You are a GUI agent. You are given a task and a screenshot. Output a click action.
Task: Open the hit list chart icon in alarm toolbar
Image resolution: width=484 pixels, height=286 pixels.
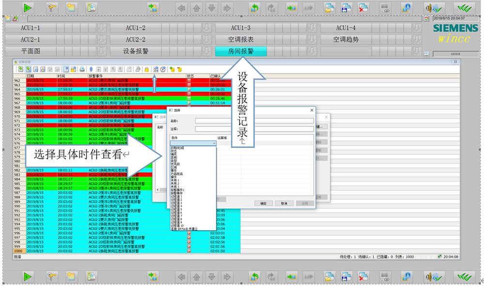click(43, 69)
